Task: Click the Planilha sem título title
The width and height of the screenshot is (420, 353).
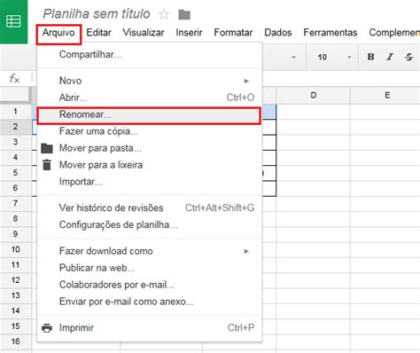Action: [97, 14]
